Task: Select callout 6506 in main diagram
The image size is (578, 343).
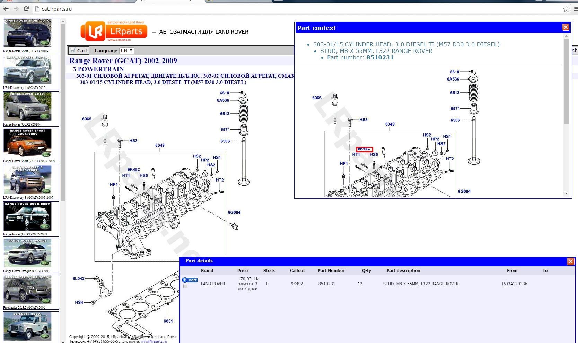Action: (225, 141)
